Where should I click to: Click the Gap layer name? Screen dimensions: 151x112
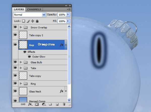click(32, 45)
